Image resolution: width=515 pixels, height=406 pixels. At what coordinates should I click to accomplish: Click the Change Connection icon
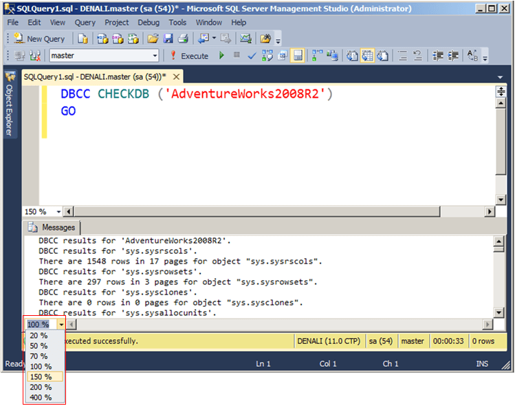tap(35, 56)
